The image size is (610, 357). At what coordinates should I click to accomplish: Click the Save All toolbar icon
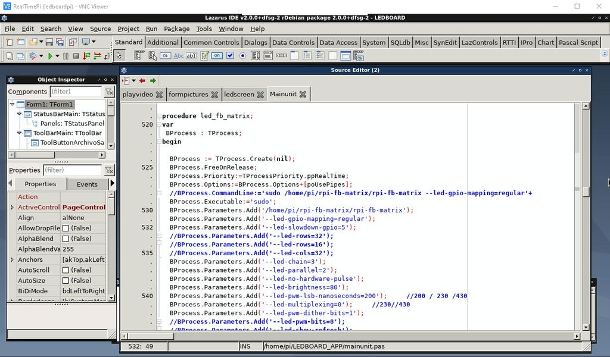pyautogui.click(x=59, y=42)
